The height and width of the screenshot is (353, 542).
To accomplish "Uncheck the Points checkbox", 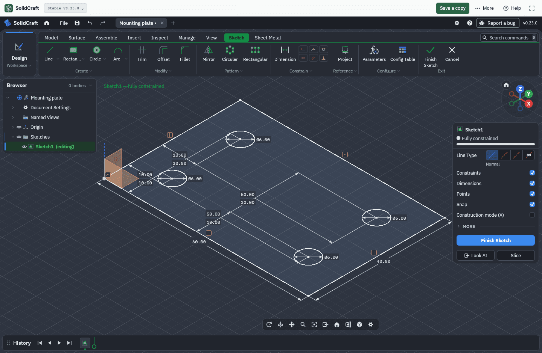I will click(532, 194).
